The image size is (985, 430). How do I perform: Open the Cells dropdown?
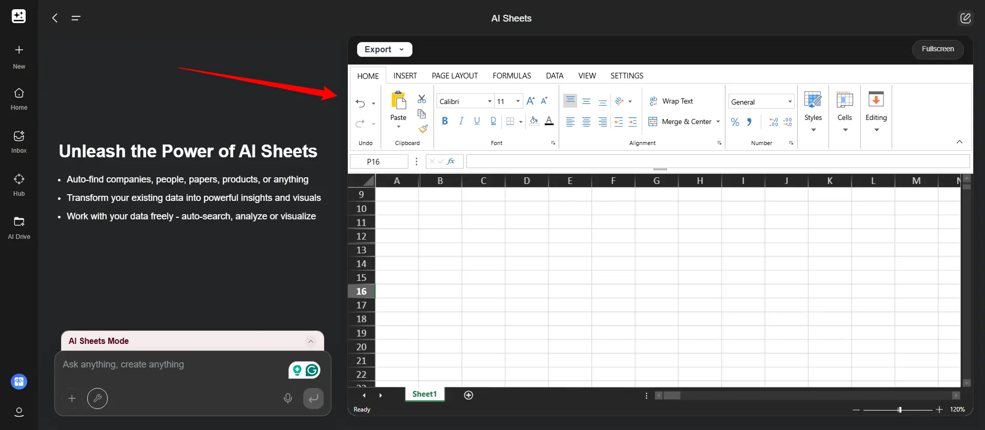point(844,111)
